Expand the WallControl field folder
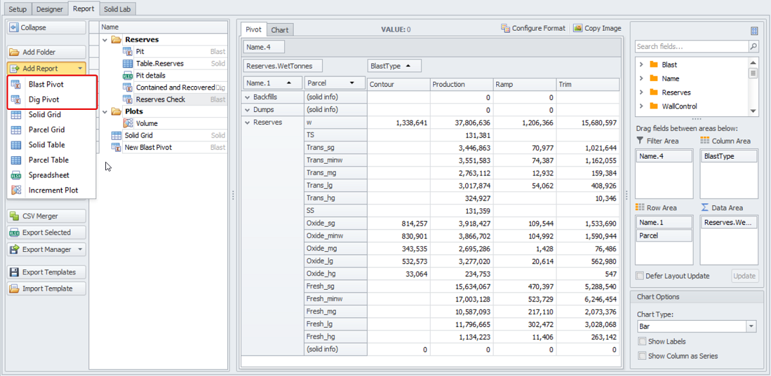 pyautogui.click(x=641, y=106)
